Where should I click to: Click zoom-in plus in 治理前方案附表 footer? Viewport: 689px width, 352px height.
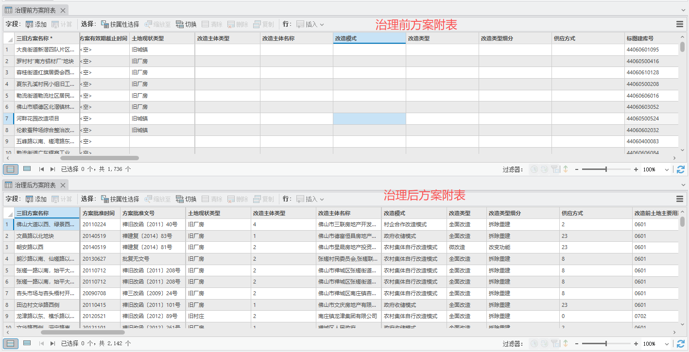(636, 169)
